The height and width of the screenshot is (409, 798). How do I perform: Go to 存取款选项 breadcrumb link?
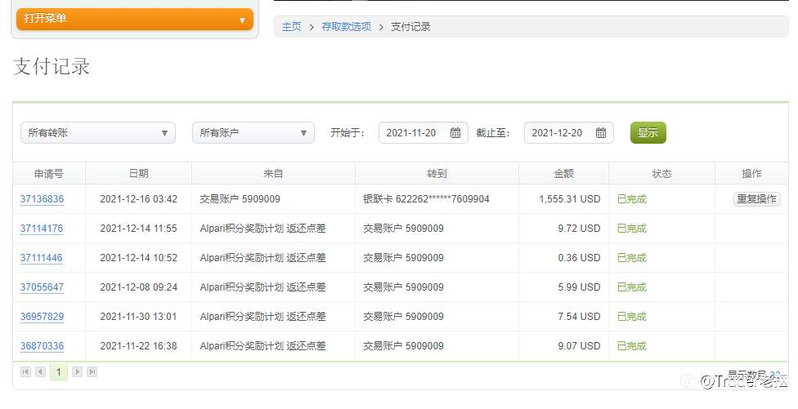pos(346,26)
